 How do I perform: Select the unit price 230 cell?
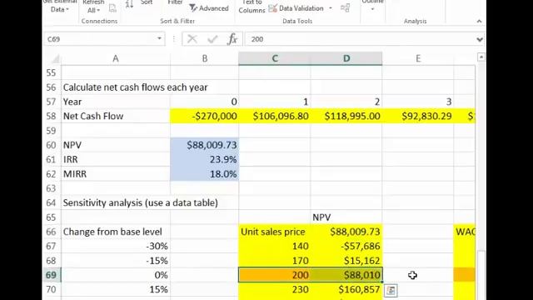275,290
